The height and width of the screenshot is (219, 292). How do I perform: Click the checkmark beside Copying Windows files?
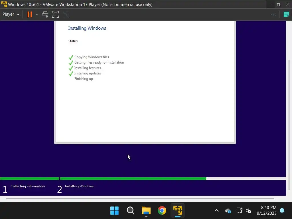(x=71, y=57)
